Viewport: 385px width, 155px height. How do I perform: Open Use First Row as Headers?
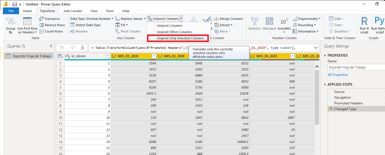[x=27, y=25]
